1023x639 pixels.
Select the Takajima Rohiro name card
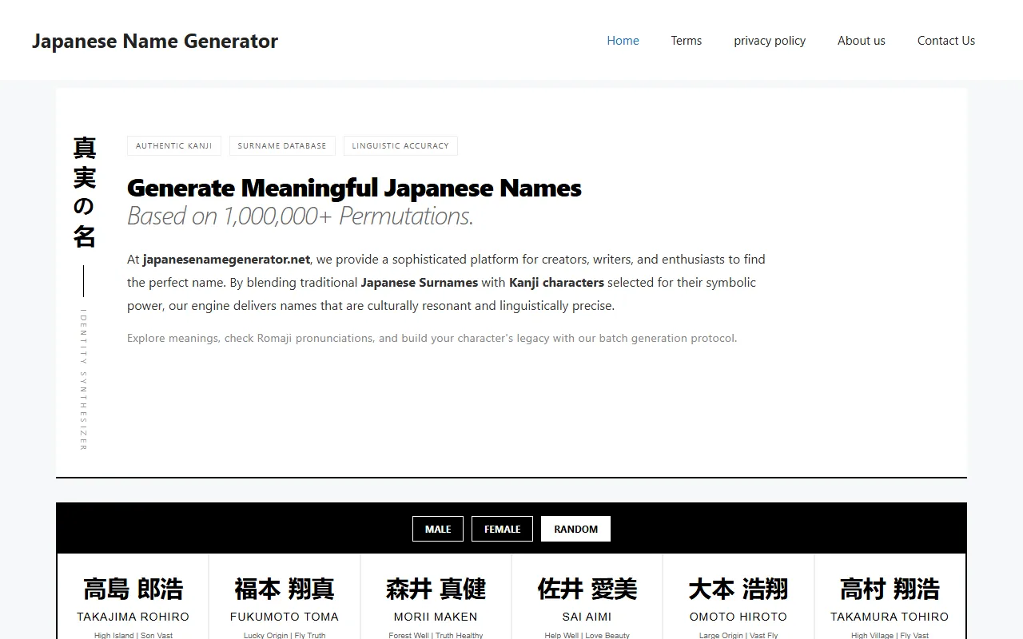[x=133, y=599]
